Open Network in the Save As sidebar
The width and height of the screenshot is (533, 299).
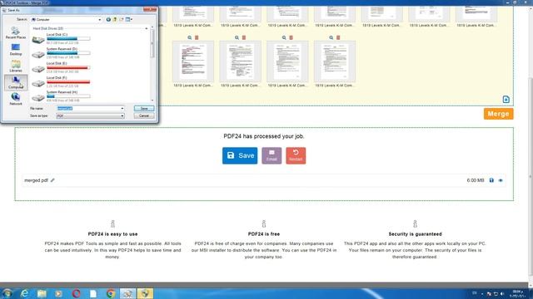(16, 99)
